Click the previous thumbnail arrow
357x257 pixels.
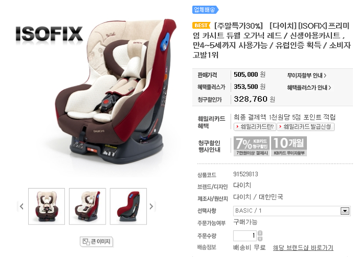tap(21, 206)
